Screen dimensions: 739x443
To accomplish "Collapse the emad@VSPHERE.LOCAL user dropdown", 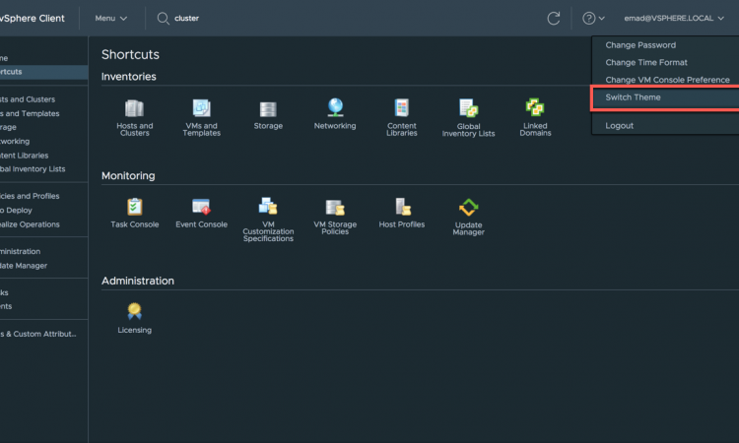I will (x=674, y=19).
